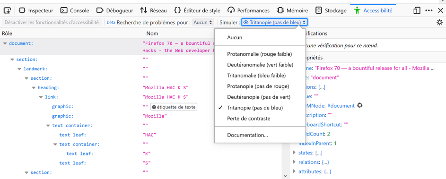
Task: Open the Inspecteur panel
Action: (36, 10)
